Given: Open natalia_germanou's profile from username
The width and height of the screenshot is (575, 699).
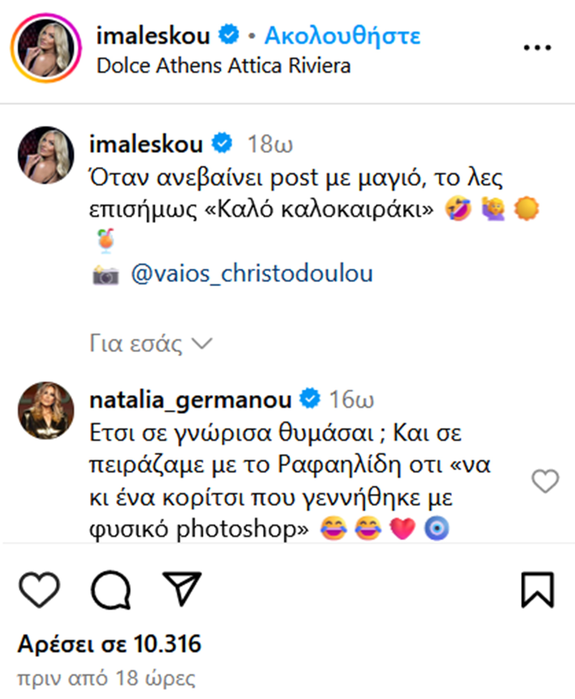Looking at the screenshot, I should click(190, 400).
